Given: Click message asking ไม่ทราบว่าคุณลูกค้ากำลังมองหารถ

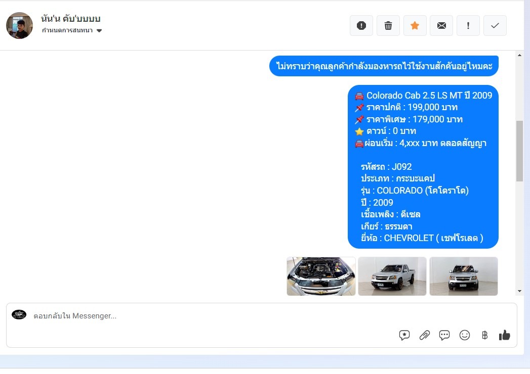Looking at the screenshot, I should coord(384,66).
